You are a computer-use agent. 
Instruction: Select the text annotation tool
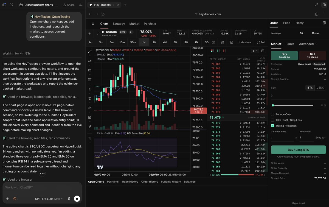click(90, 99)
